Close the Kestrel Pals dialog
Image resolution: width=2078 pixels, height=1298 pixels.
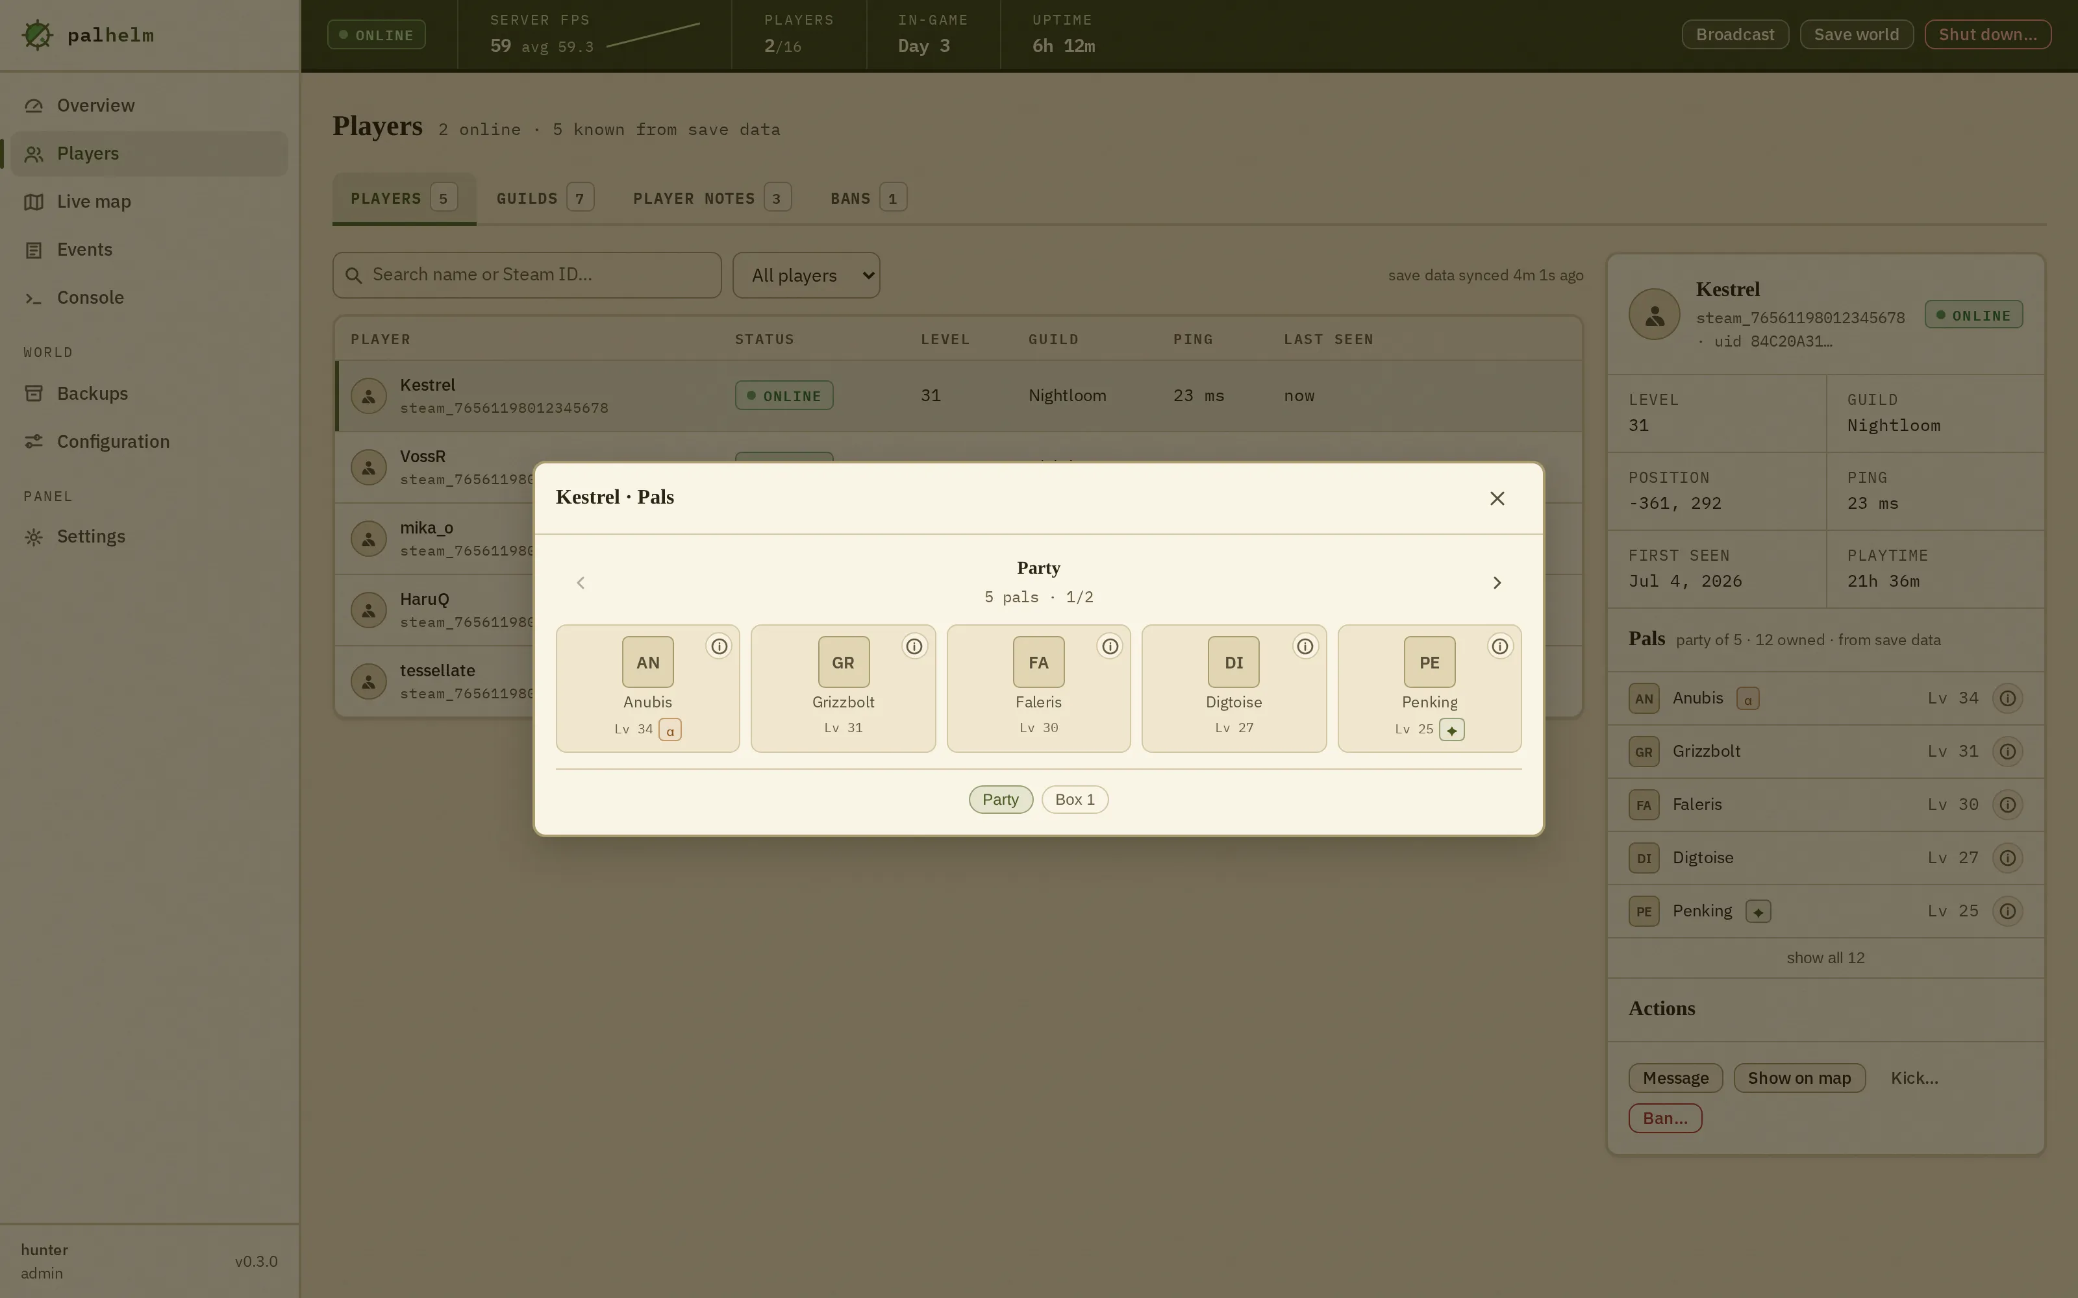pos(1497,498)
